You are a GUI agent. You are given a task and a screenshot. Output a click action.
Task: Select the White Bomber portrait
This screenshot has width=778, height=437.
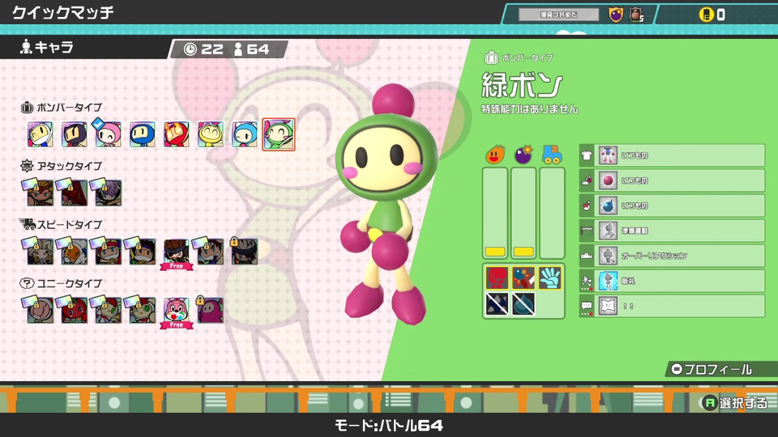tap(41, 134)
